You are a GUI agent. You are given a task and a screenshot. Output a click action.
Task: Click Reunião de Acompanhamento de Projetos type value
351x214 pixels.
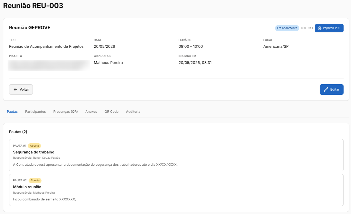pyautogui.click(x=46, y=47)
